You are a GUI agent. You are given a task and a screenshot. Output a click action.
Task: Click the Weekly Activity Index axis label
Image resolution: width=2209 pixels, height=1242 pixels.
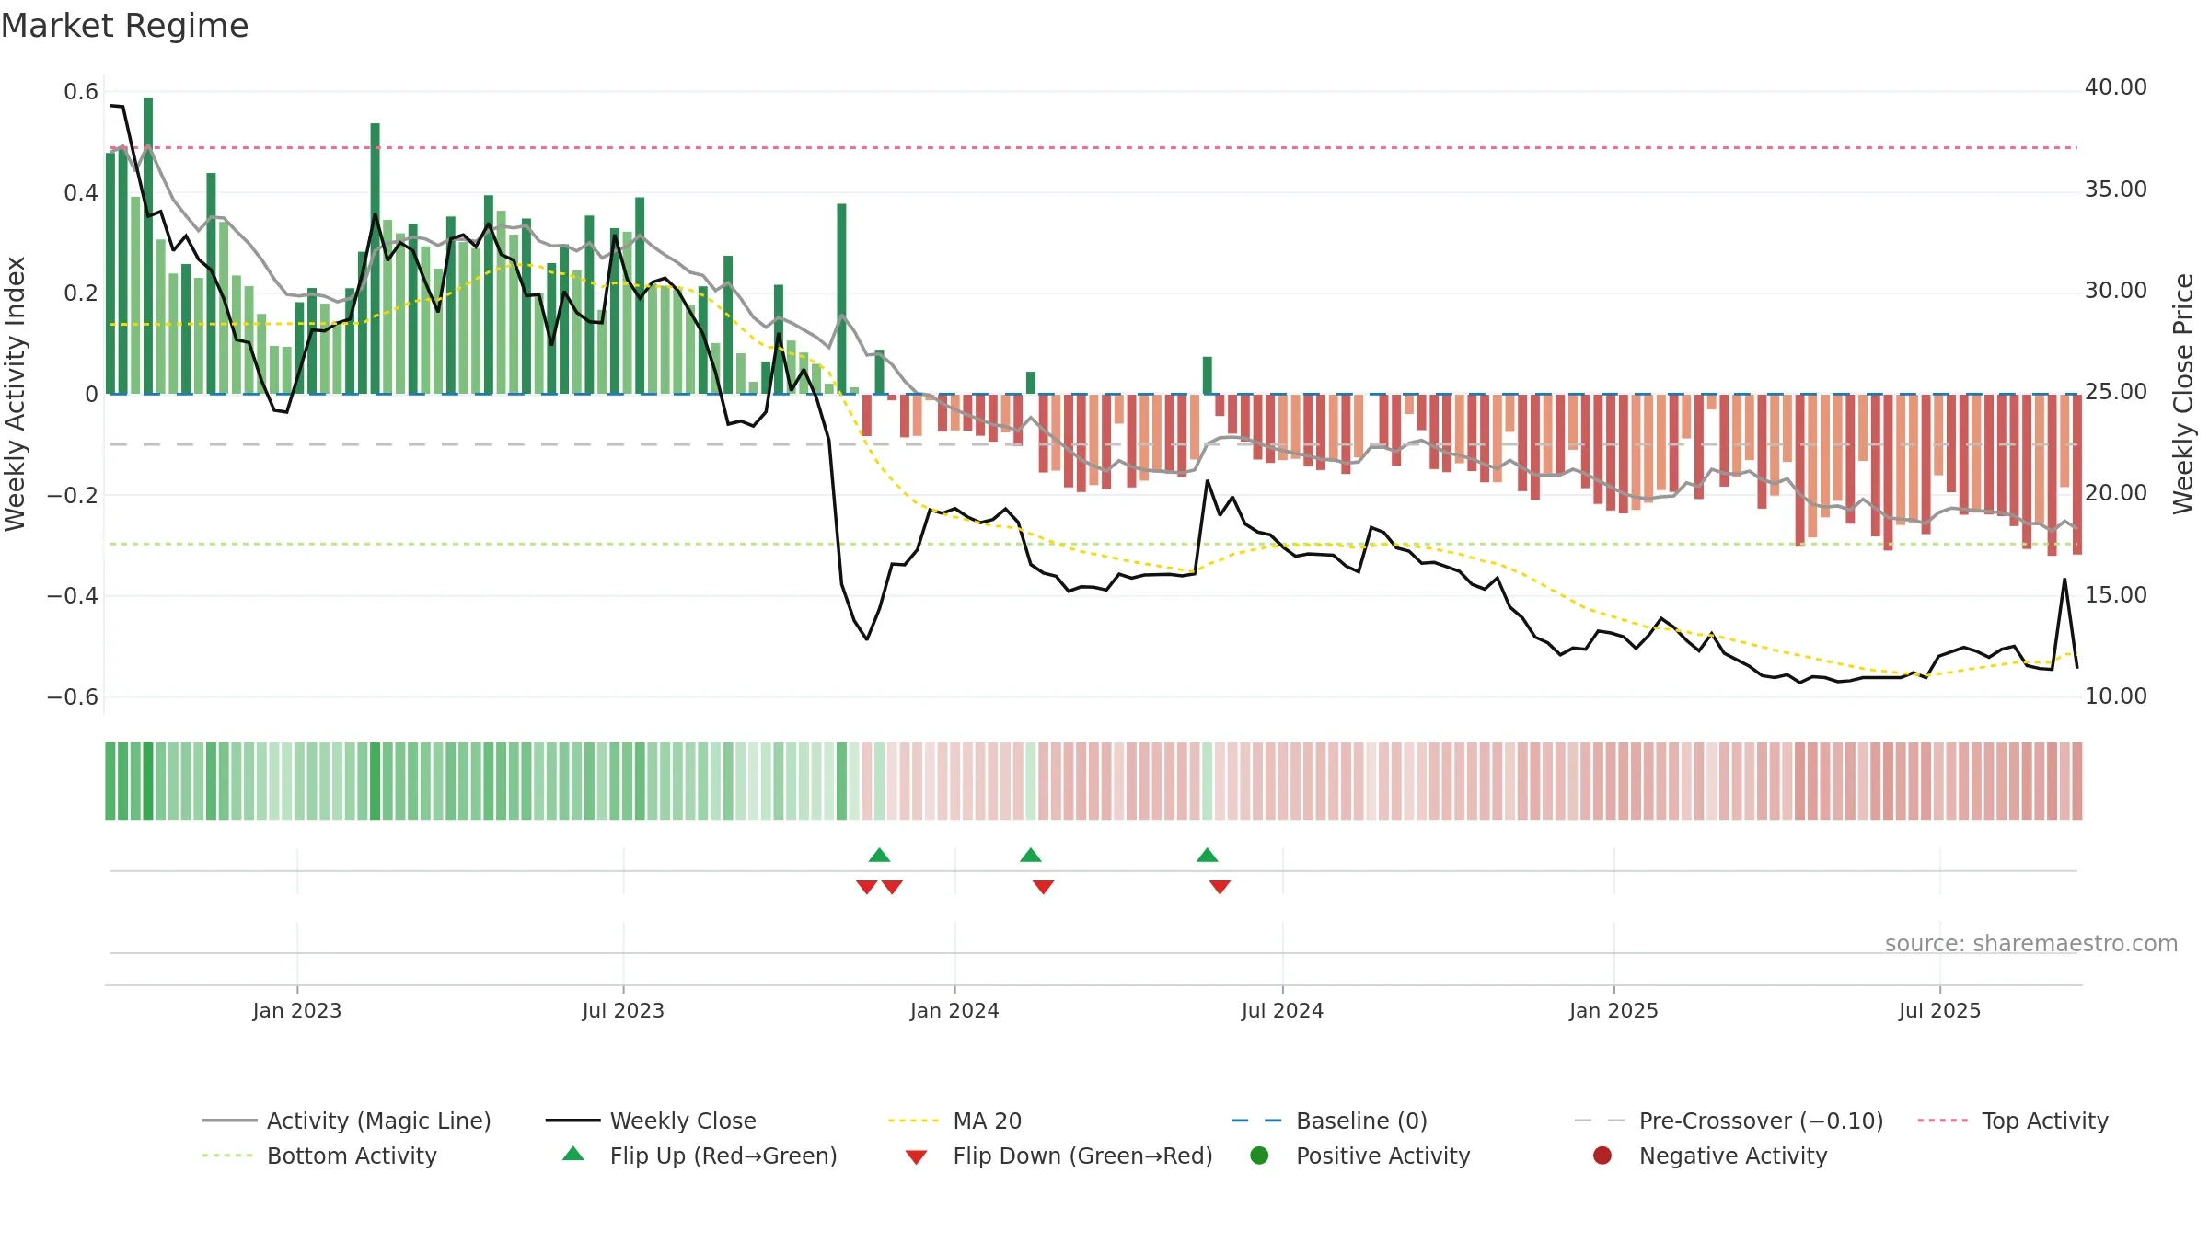(x=15, y=394)
